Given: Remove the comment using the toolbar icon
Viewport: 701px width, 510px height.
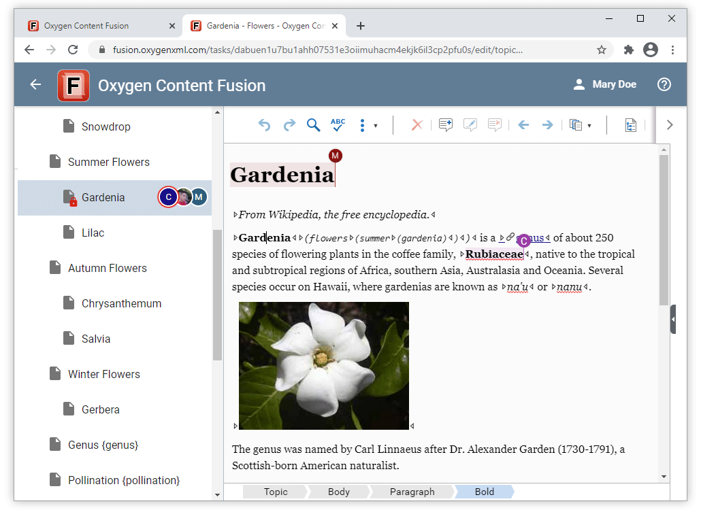Looking at the screenshot, I should pos(495,125).
